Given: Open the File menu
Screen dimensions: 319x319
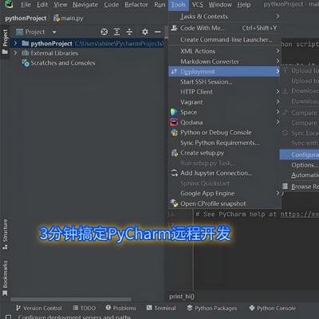Looking at the screenshot, I should click(x=26, y=5).
